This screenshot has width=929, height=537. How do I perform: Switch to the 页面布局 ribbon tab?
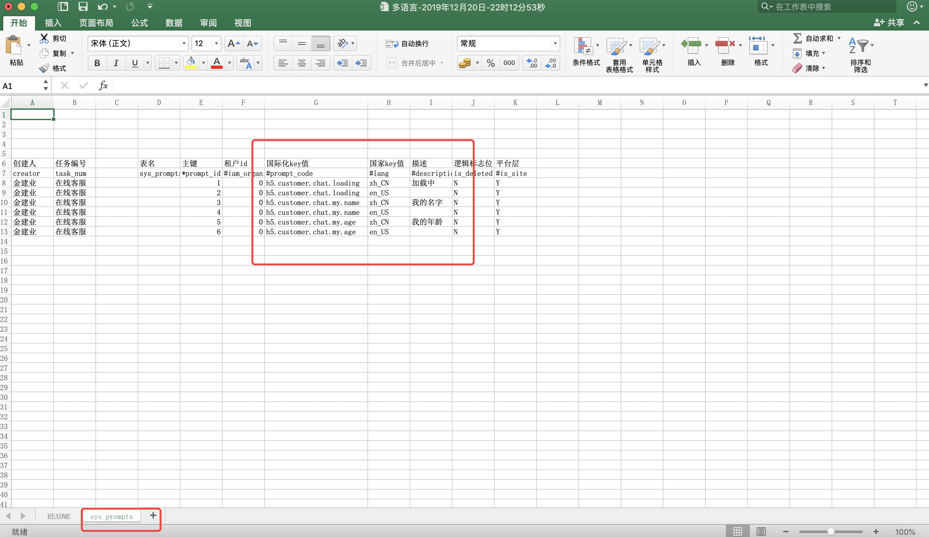(96, 23)
